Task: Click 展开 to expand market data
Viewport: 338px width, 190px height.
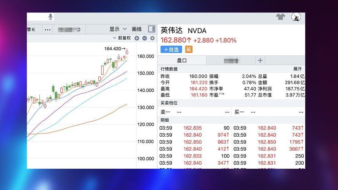Action: (298, 69)
